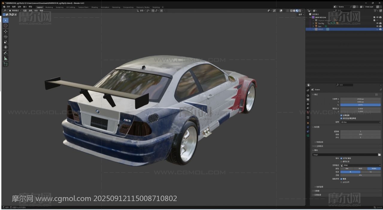
Task: Activate the 3D Cursor tool
Action: coord(6,26)
